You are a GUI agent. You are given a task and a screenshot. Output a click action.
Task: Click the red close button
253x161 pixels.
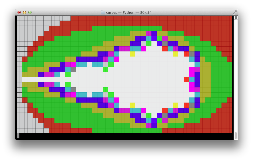pos(19,12)
